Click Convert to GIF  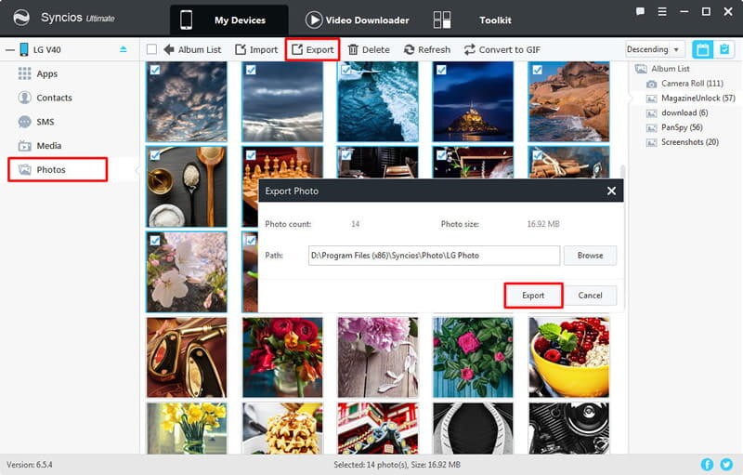click(x=502, y=49)
